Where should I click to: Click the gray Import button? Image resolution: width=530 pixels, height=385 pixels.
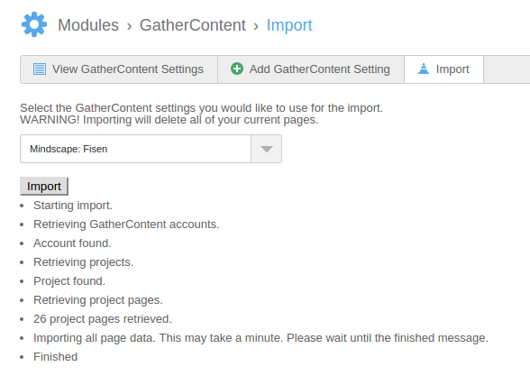pyautogui.click(x=44, y=187)
